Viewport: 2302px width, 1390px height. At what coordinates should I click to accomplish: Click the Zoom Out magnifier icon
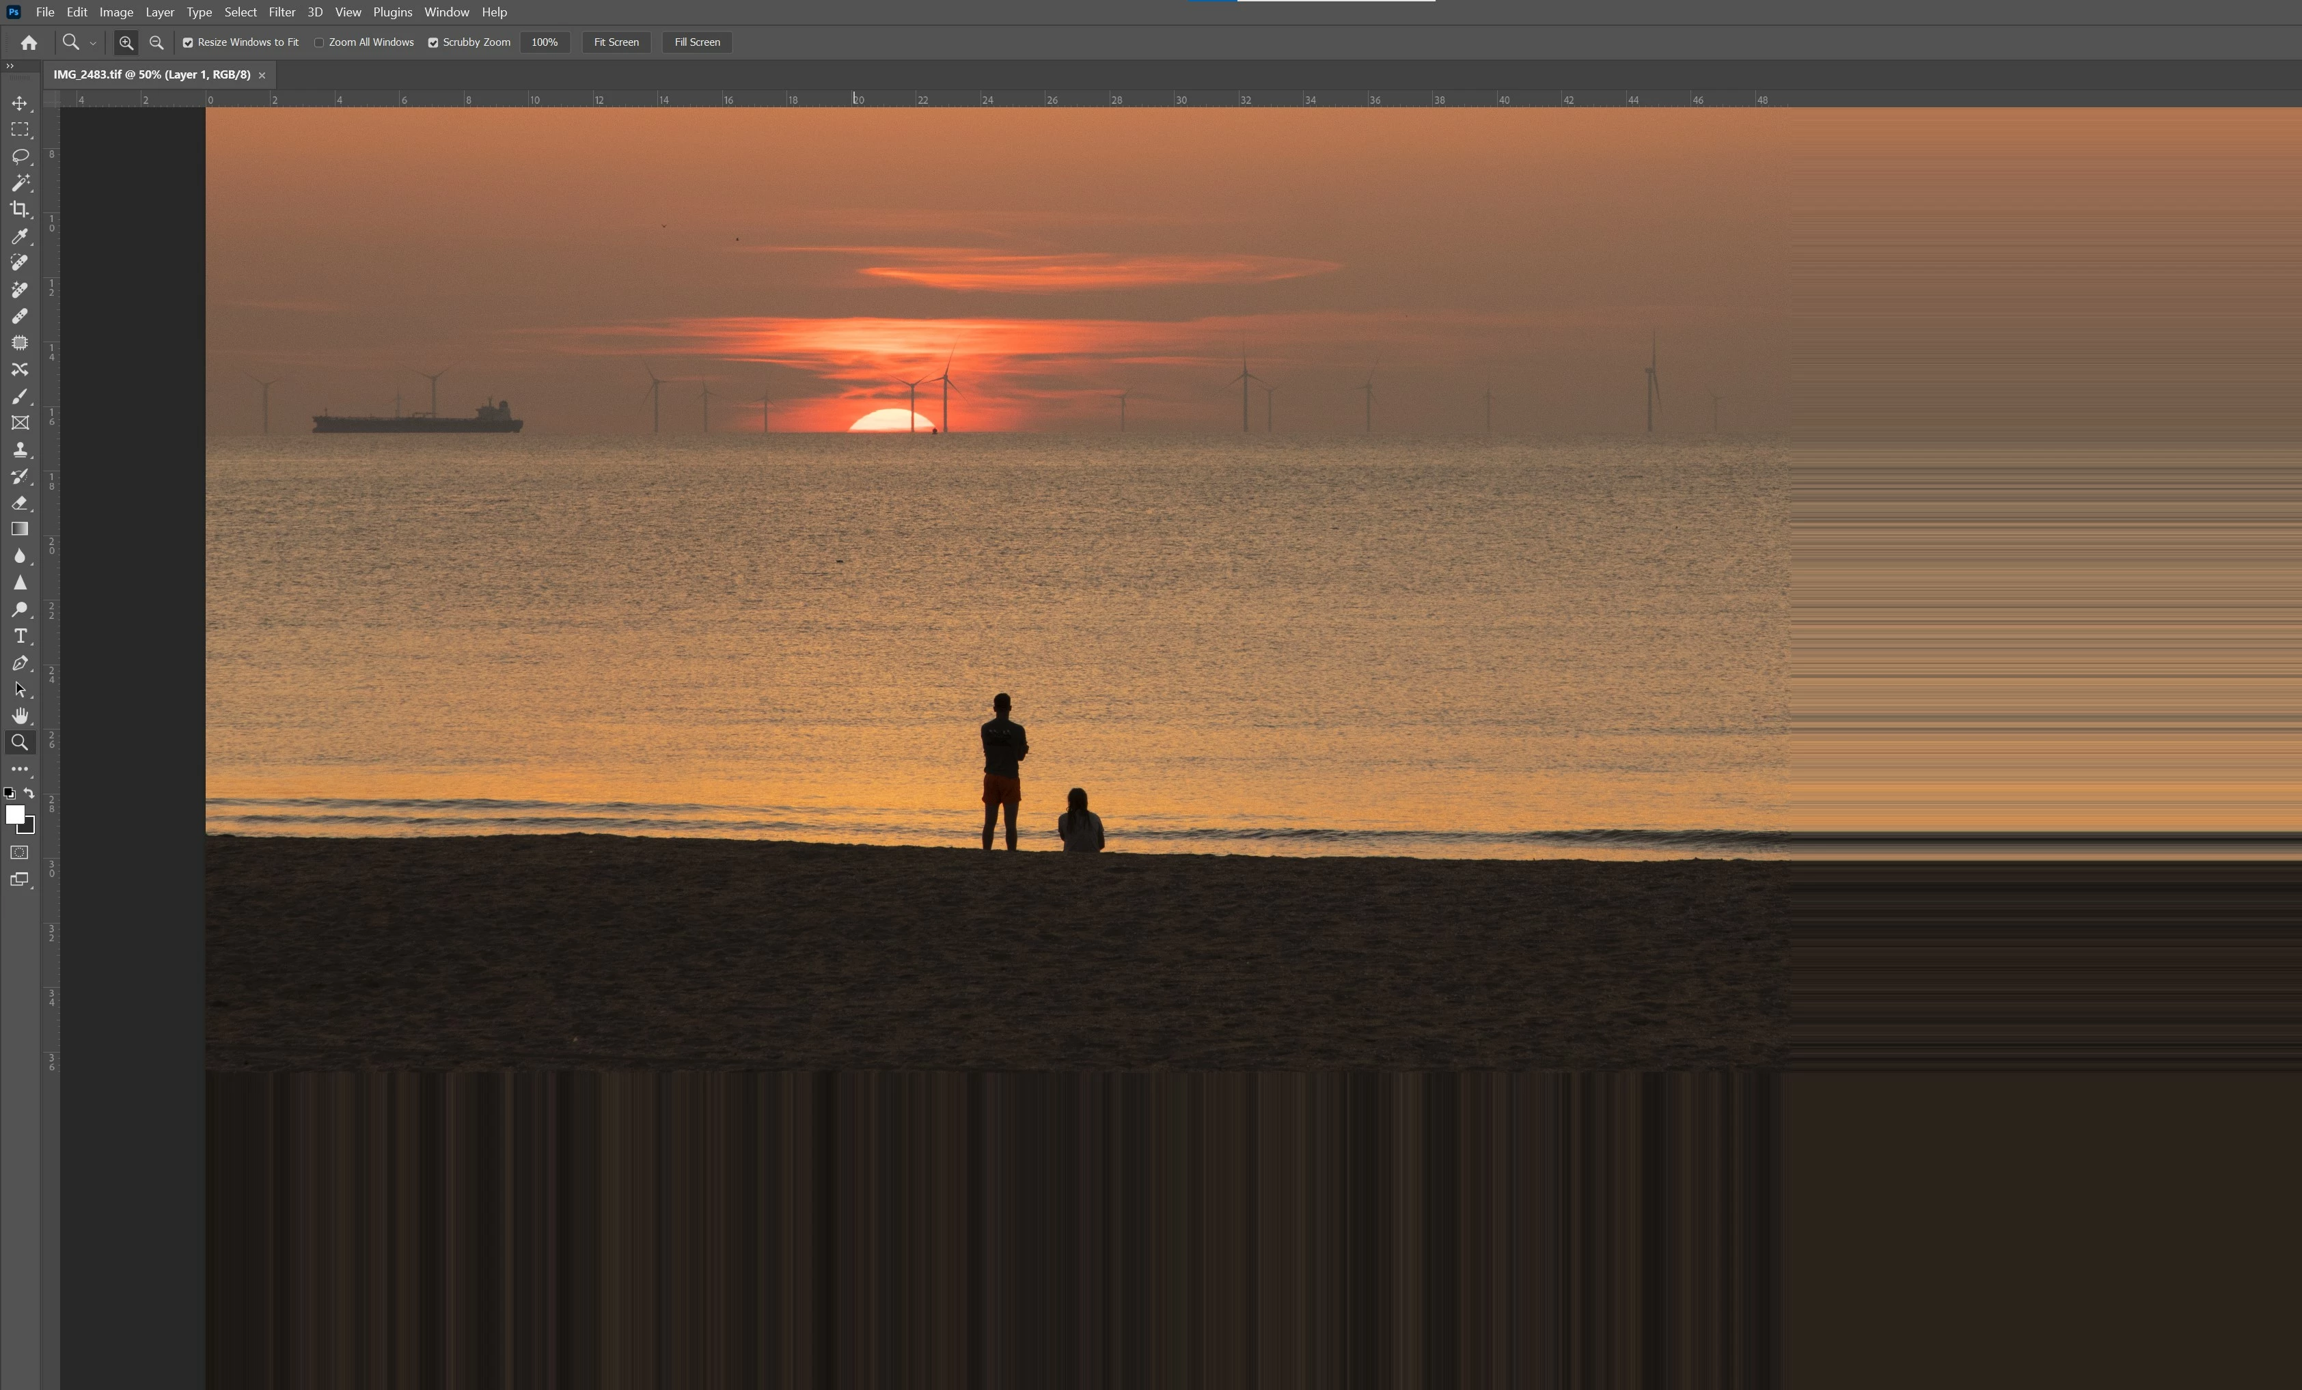[x=156, y=42]
